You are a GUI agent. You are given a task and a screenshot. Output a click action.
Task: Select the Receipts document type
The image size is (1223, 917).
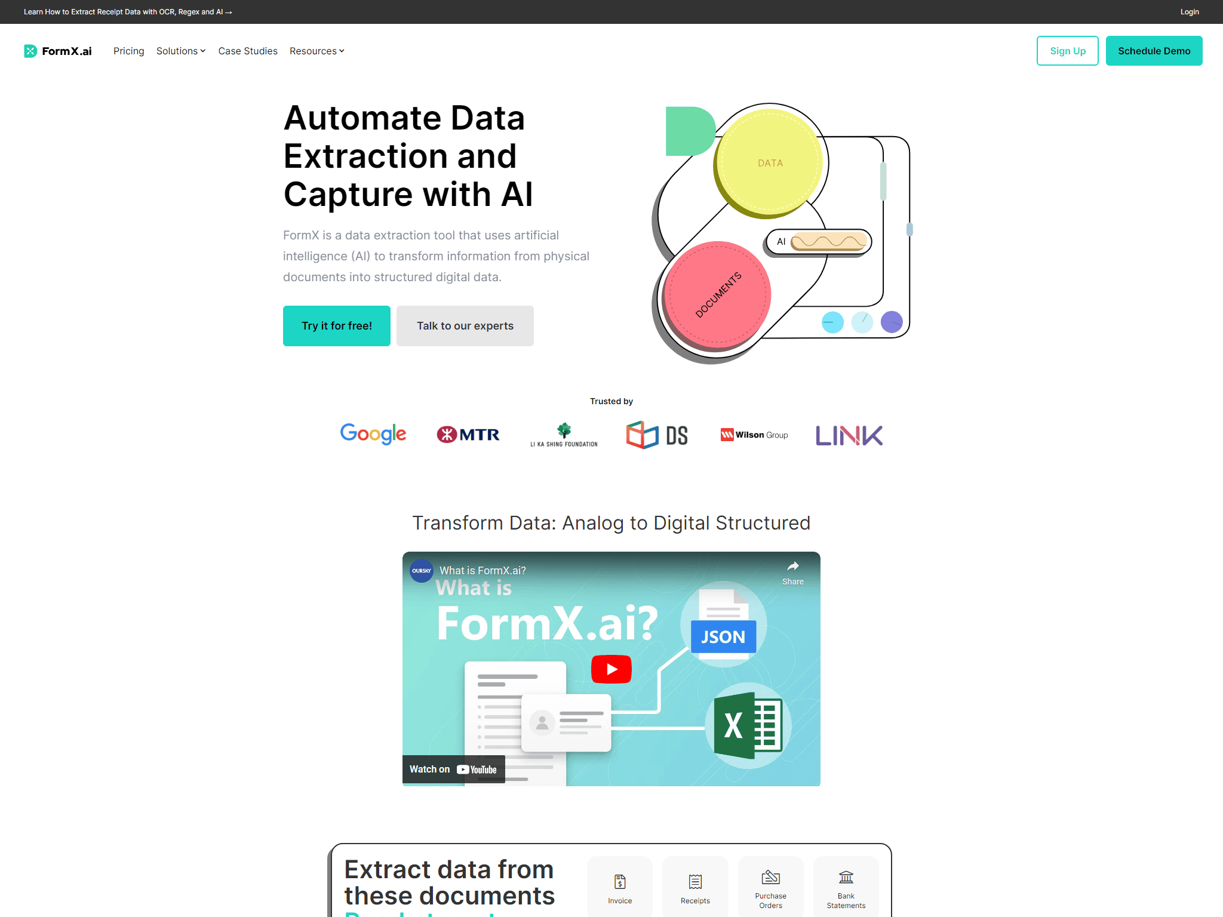[x=695, y=888]
